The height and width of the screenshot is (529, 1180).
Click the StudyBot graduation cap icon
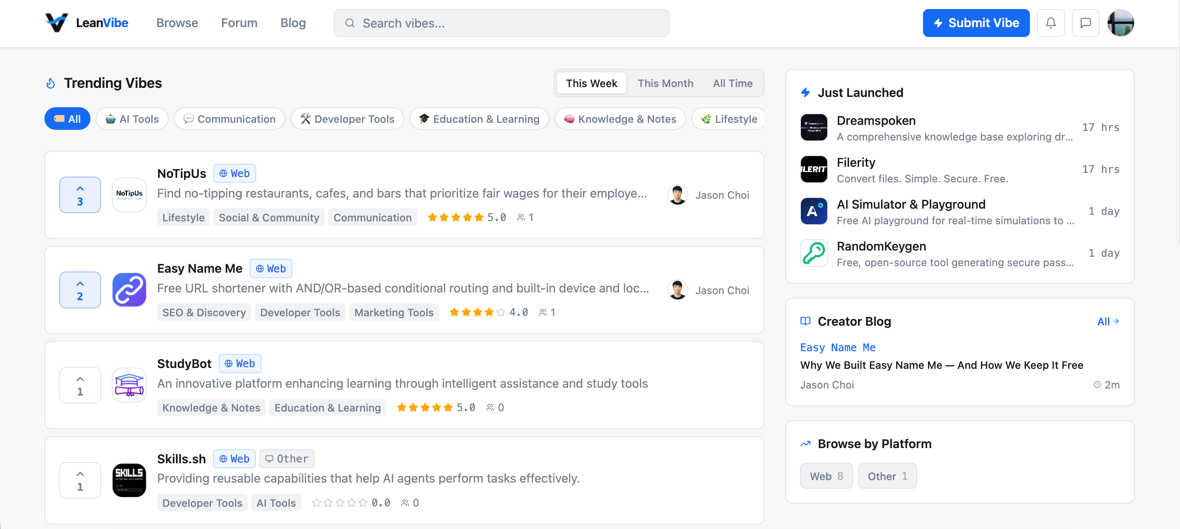click(129, 385)
